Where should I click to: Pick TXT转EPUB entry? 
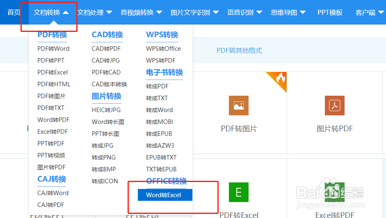(x=161, y=169)
